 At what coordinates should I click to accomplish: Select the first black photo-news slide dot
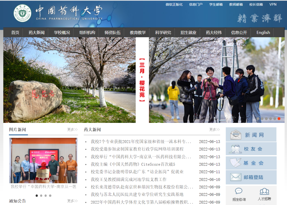tap(37, 196)
